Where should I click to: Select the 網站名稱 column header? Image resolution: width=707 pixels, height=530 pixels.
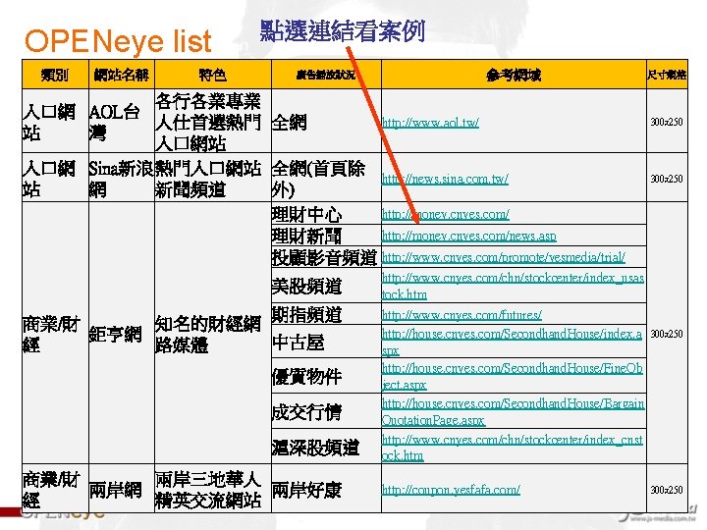click(122, 75)
